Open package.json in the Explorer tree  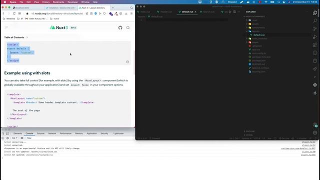click(x=259, y=60)
